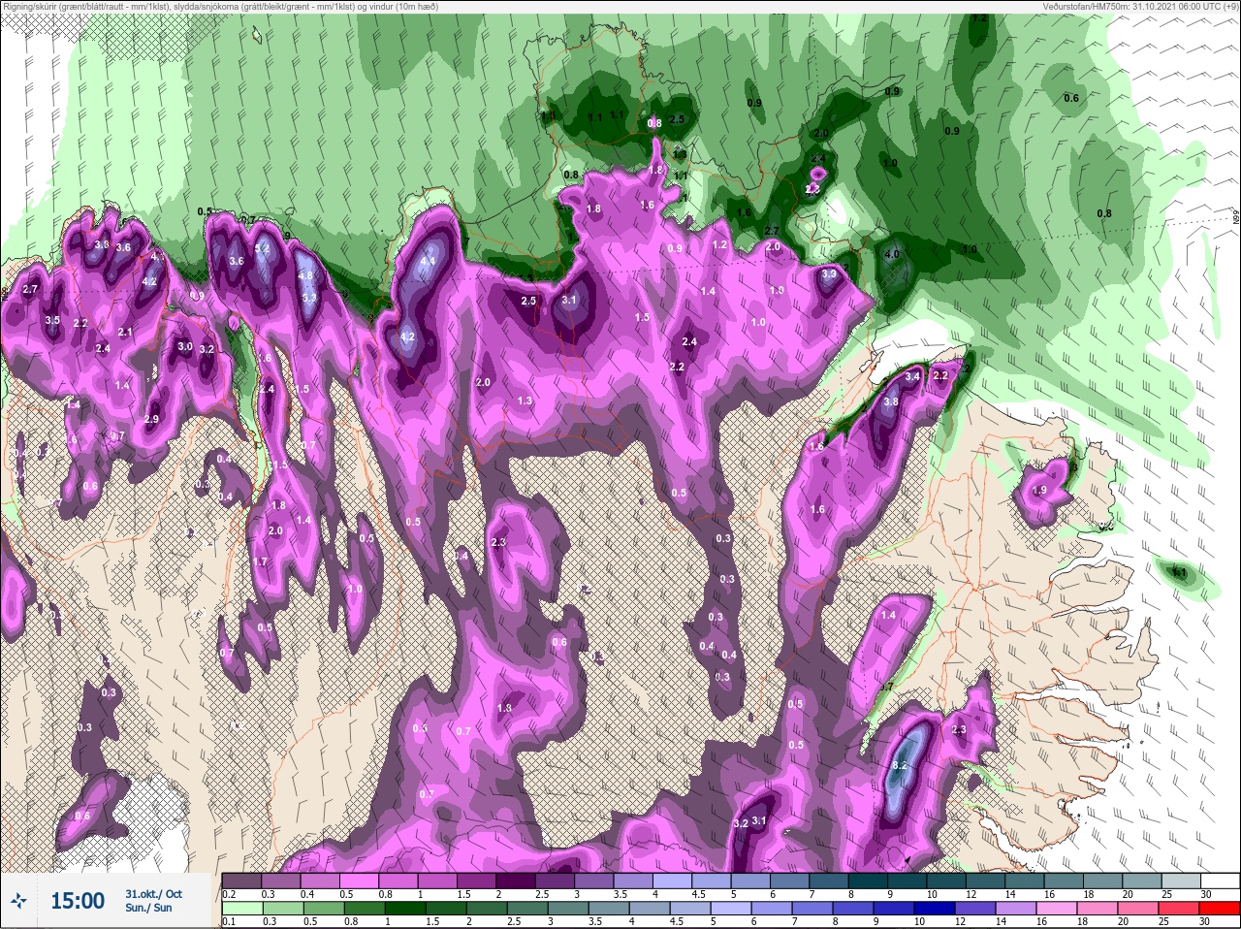1241x929 pixels.
Task: Click the four-point star logo icon
Action: pyautogui.click(x=18, y=901)
